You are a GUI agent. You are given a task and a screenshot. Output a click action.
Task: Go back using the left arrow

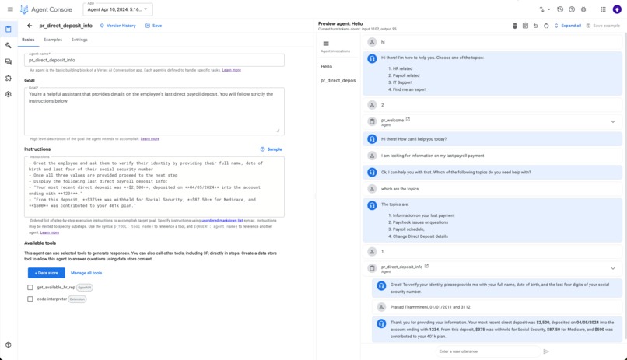[30, 26]
